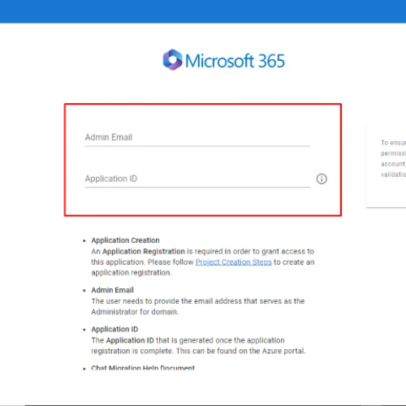This screenshot has width=406, height=406.
Task: Click the text 'An Application Registration is required'
Action: [158, 252]
